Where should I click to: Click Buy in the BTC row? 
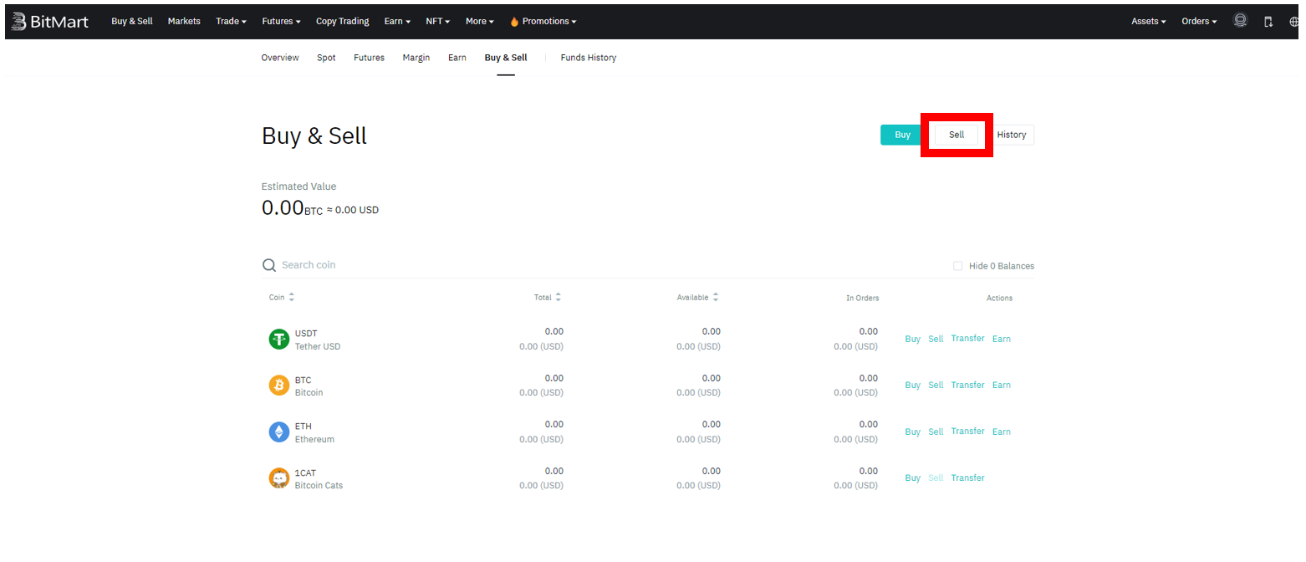point(912,386)
